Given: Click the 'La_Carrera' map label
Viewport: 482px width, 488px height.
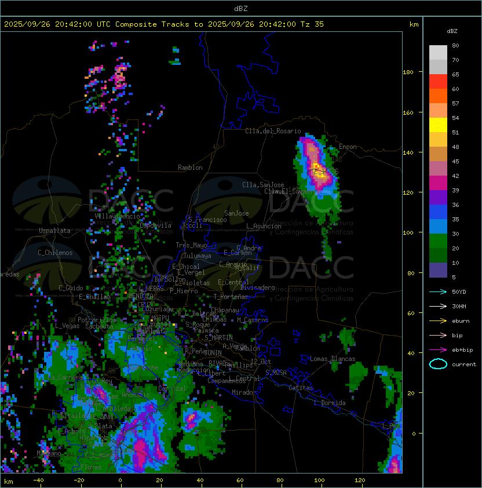Looking at the screenshot, I should (x=65, y=377).
